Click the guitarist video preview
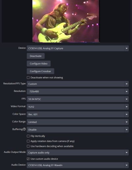Viewport: 132px width, 170px height. tap(66, 21)
